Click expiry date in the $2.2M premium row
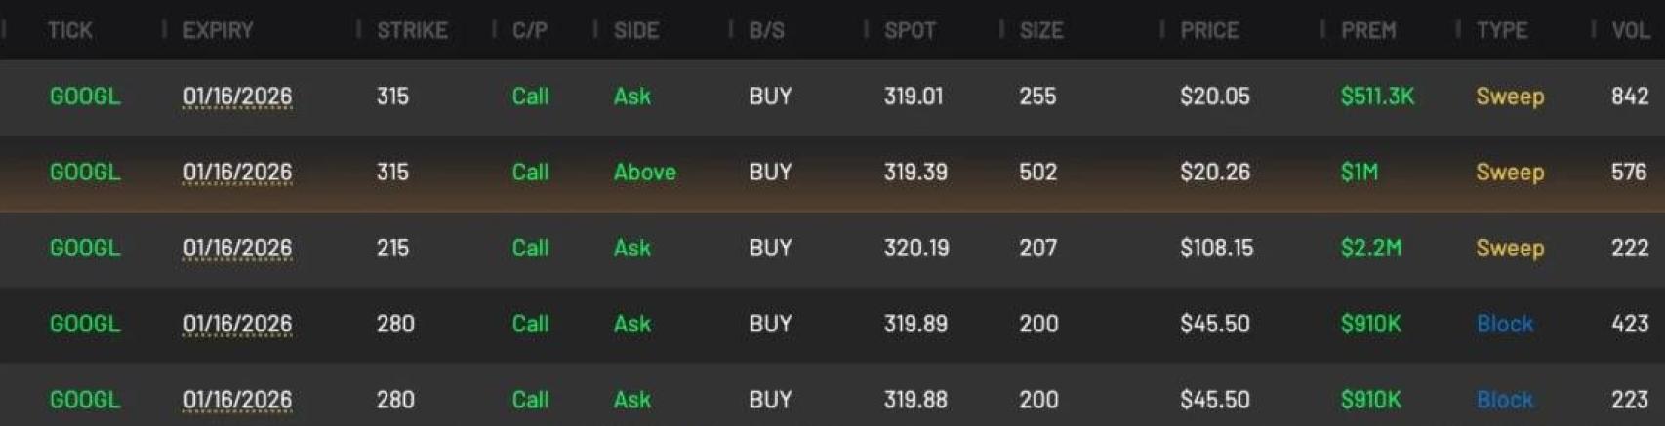The height and width of the screenshot is (426, 1665). point(237,249)
